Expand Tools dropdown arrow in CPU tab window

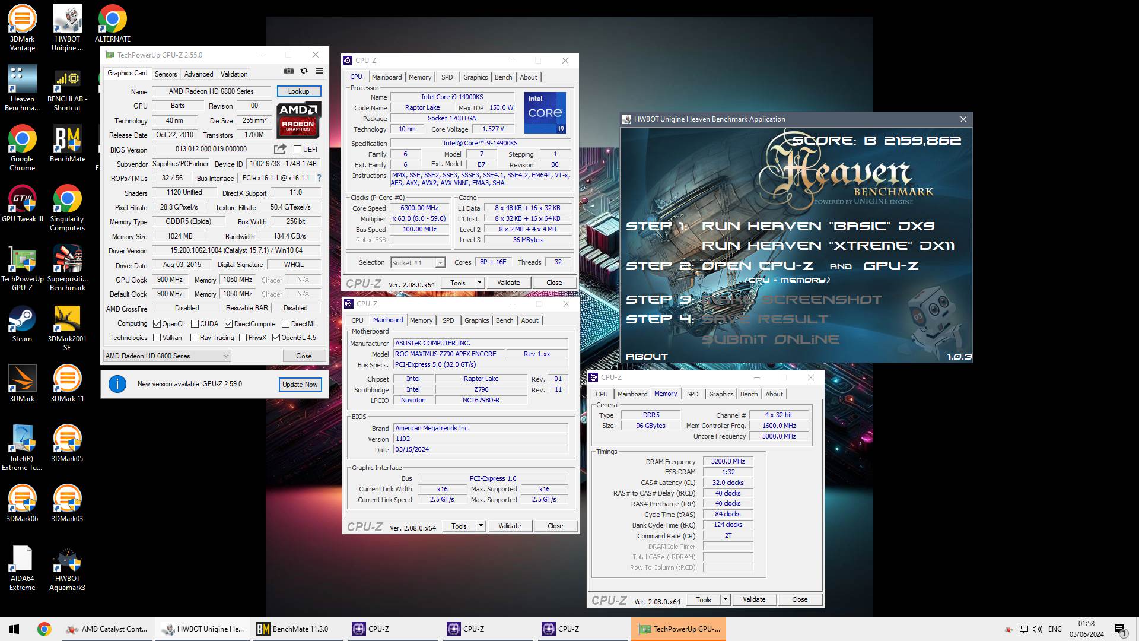coord(479,283)
